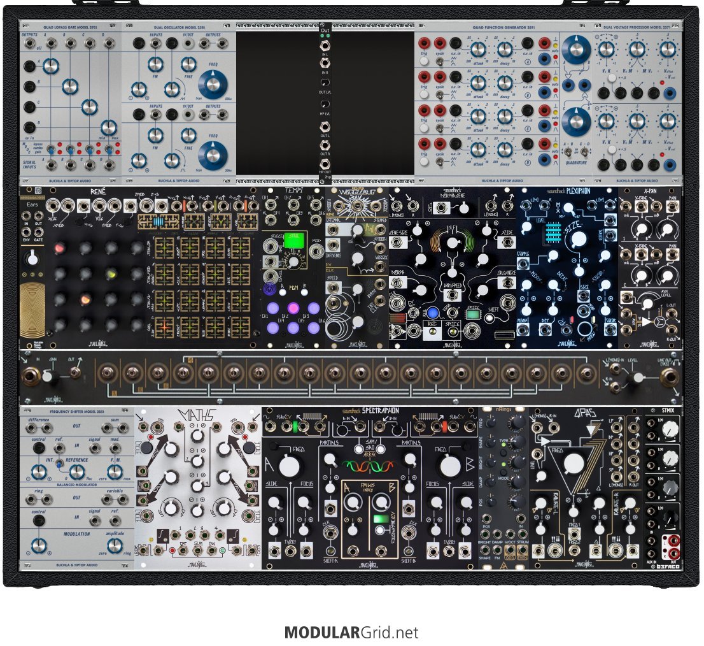Viewport: 704px width, 646px height.
Task: Flip channel D mode switch on Quad Lopass Gate
Action: [109, 149]
